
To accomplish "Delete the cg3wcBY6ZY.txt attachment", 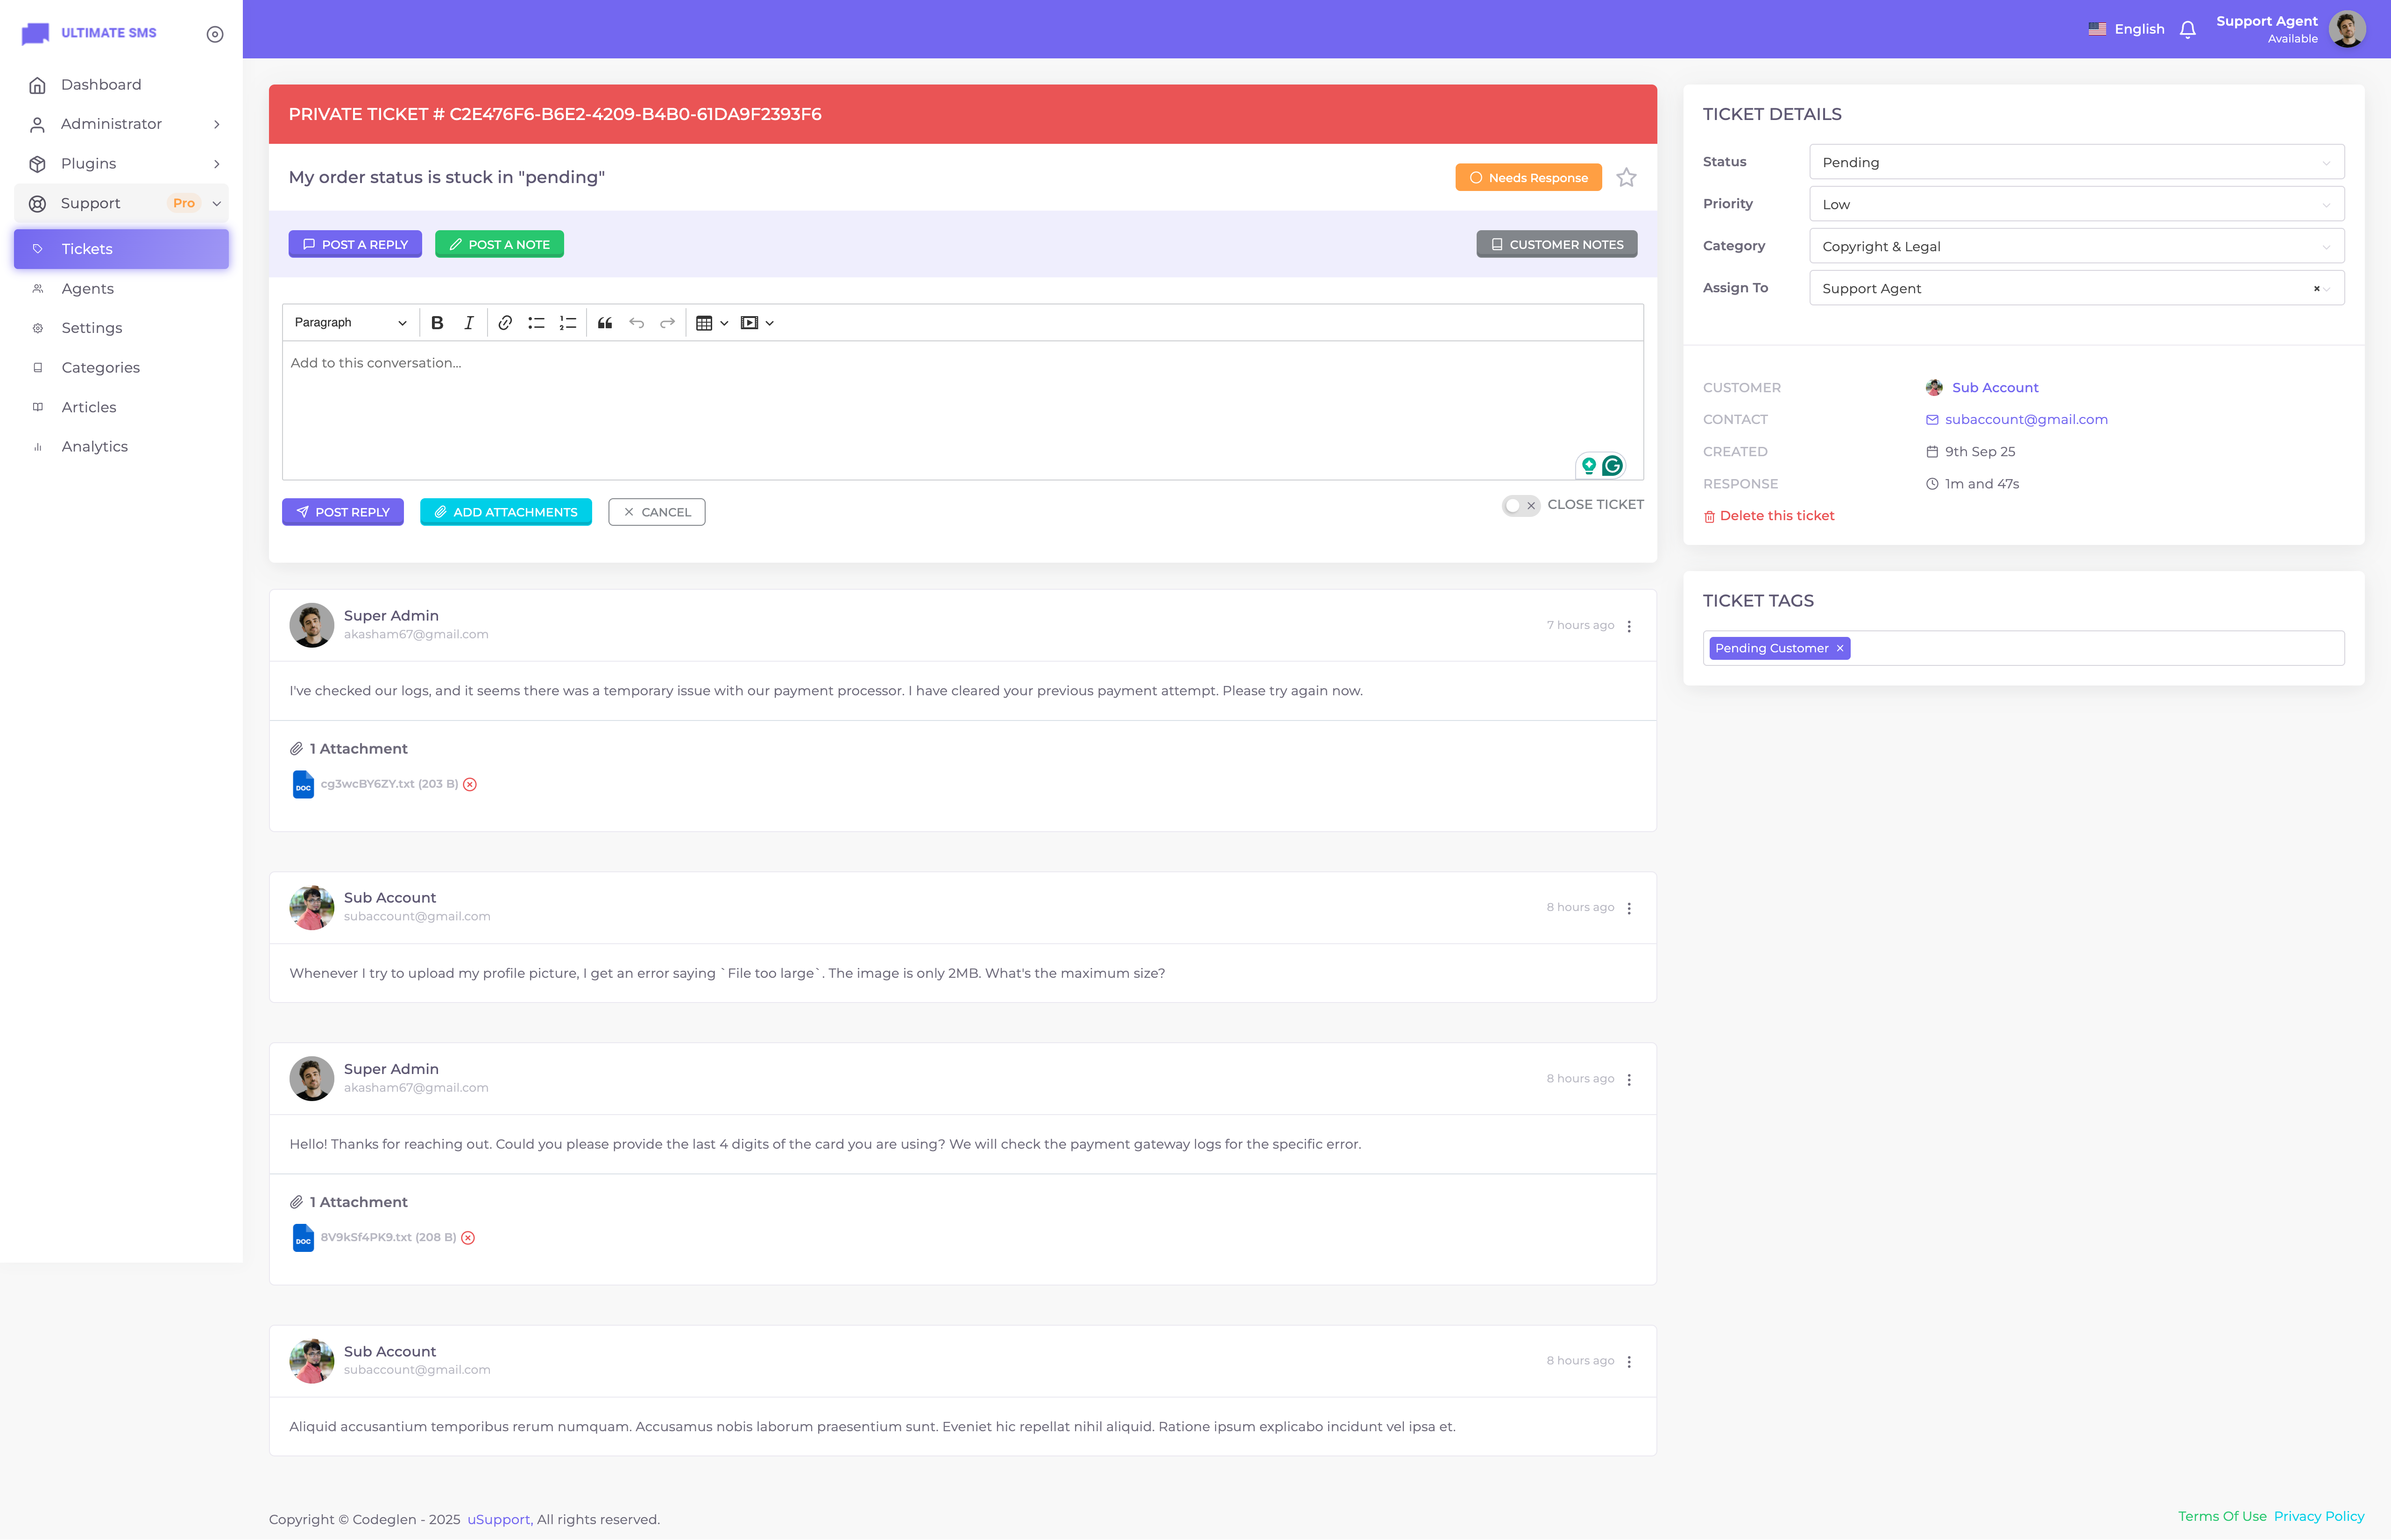I will point(469,784).
